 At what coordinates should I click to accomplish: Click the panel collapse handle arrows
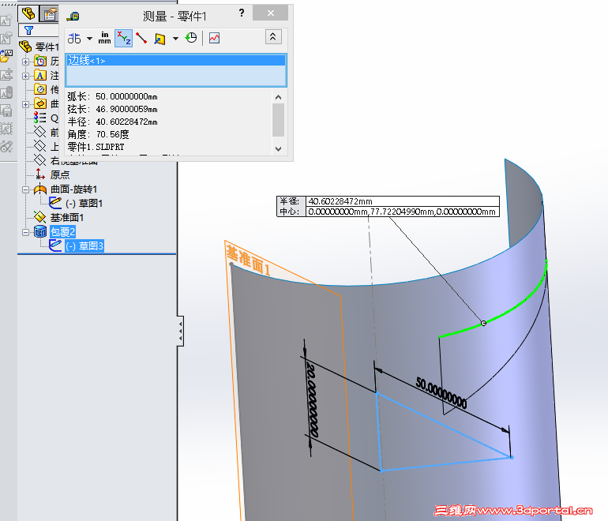point(180,331)
